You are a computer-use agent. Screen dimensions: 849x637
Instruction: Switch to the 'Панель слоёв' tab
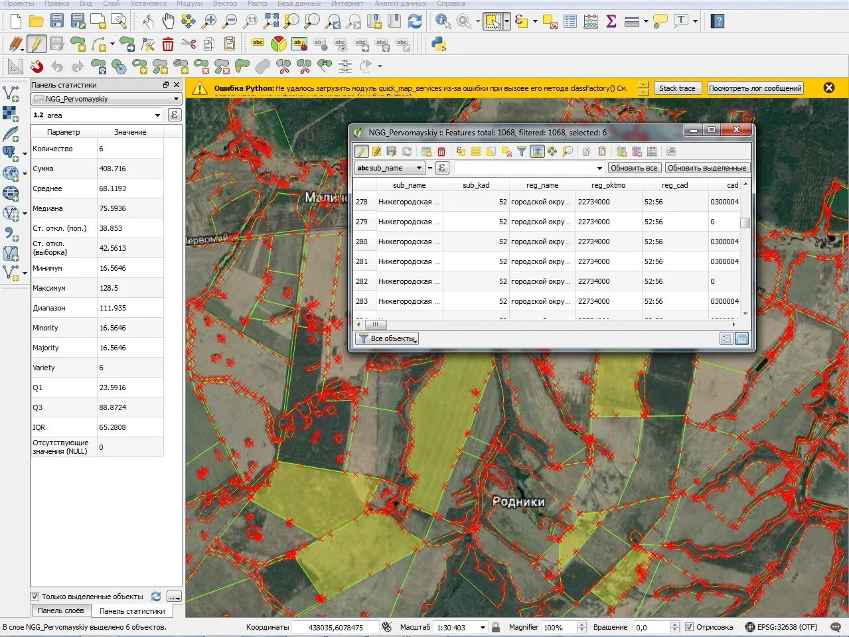[60, 610]
